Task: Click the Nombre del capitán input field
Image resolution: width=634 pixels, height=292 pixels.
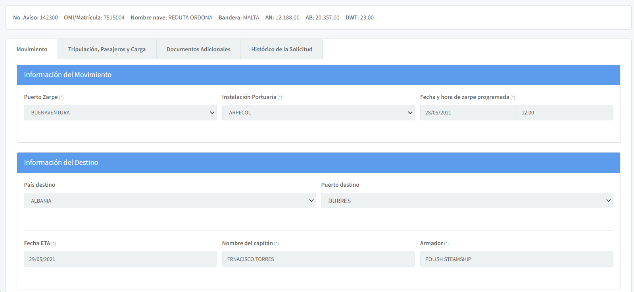Action: pyautogui.click(x=318, y=259)
